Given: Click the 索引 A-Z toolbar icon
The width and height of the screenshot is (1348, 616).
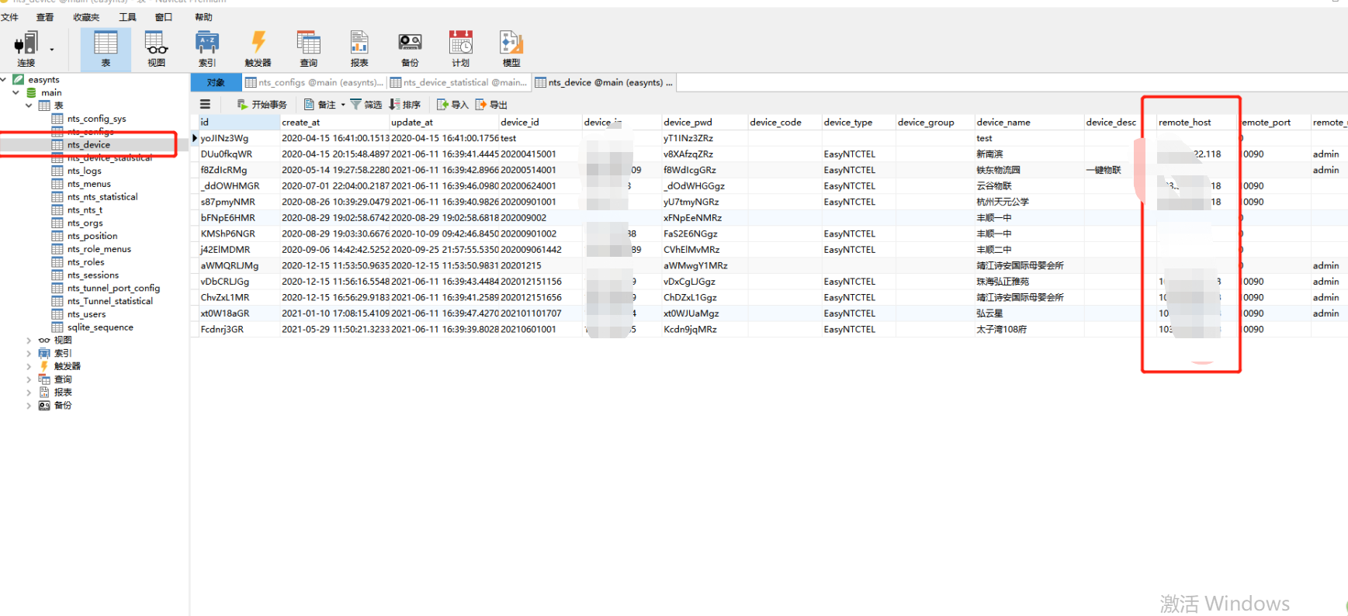Looking at the screenshot, I should (x=207, y=49).
